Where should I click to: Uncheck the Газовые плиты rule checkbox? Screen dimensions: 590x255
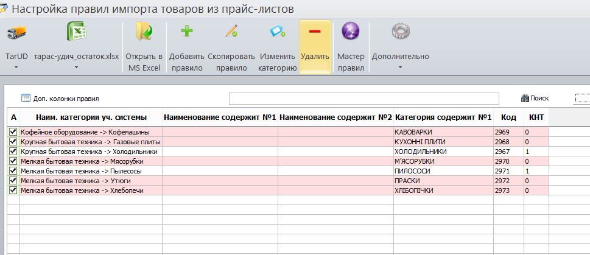pos(13,142)
